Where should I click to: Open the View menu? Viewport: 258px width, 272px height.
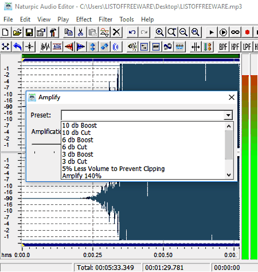[x=44, y=20]
